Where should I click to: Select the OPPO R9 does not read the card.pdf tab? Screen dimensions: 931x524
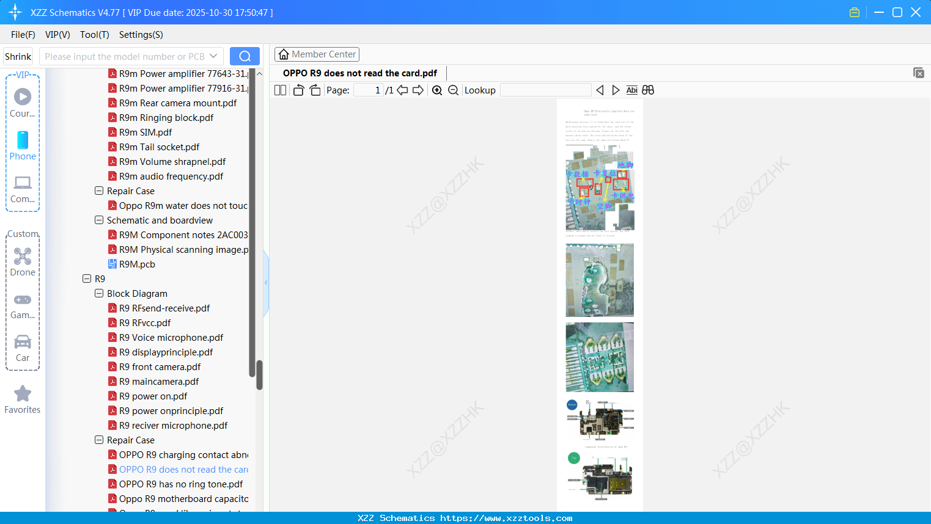360,73
